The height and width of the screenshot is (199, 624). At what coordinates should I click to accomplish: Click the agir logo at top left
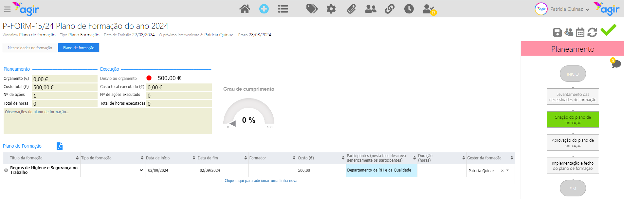pyautogui.click(x=26, y=9)
